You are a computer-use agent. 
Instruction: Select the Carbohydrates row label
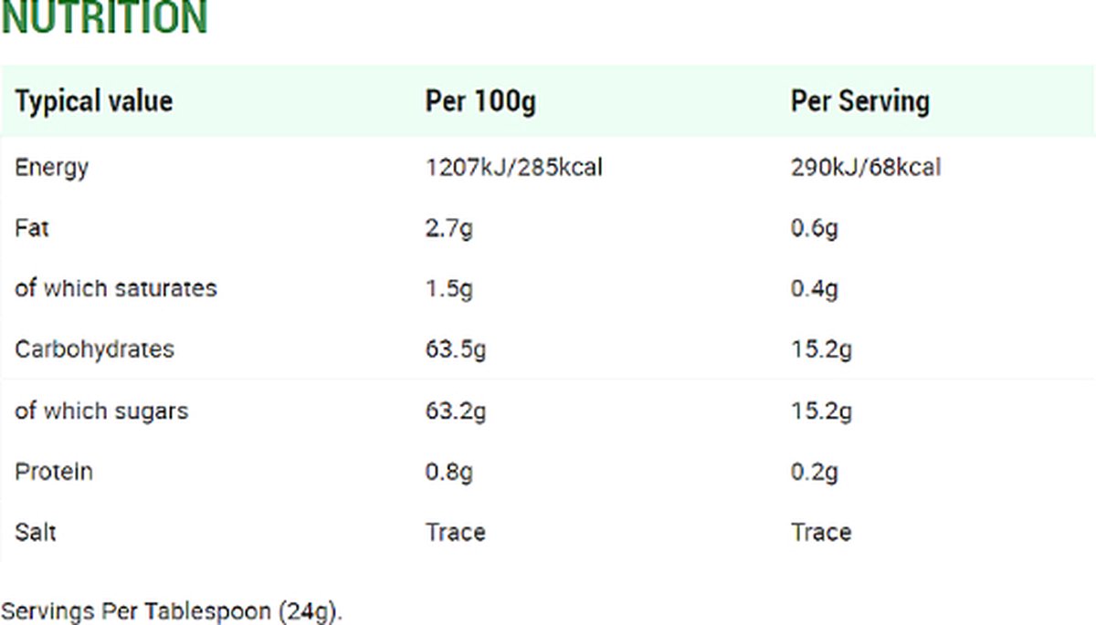[94, 349]
